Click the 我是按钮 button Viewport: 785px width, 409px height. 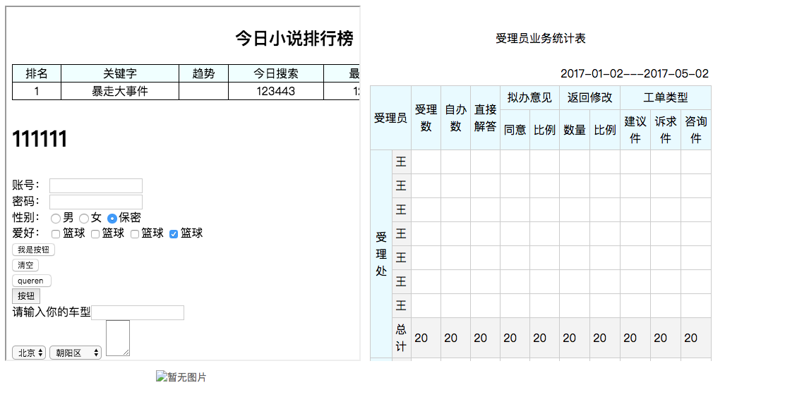click(34, 250)
